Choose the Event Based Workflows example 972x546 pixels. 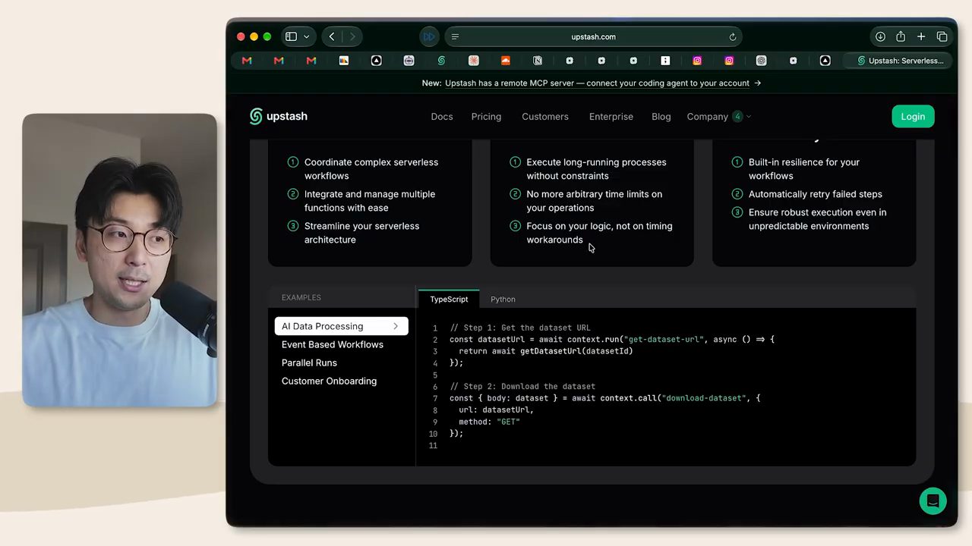tap(333, 344)
